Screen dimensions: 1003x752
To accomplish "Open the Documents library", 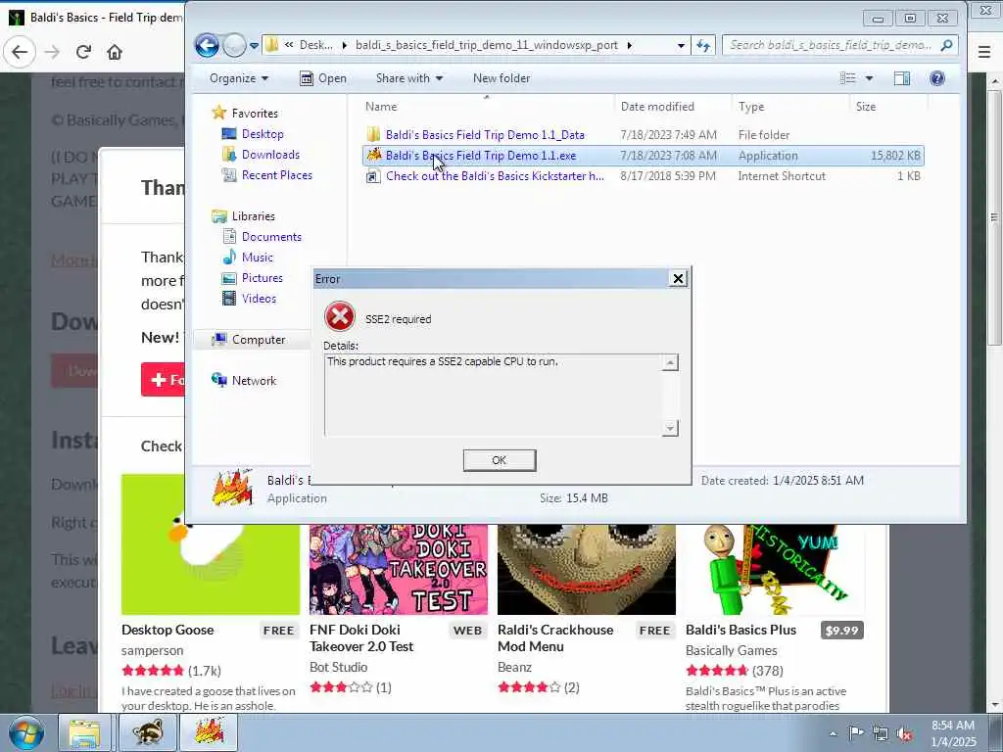I will pos(271,237).
